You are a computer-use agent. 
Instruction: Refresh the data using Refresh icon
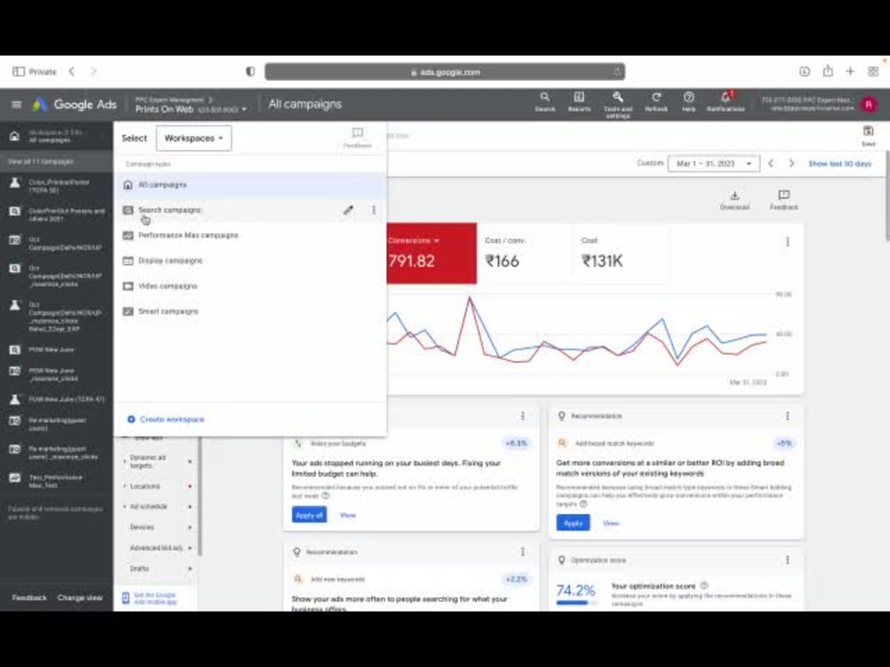click(x=656, y=102)
